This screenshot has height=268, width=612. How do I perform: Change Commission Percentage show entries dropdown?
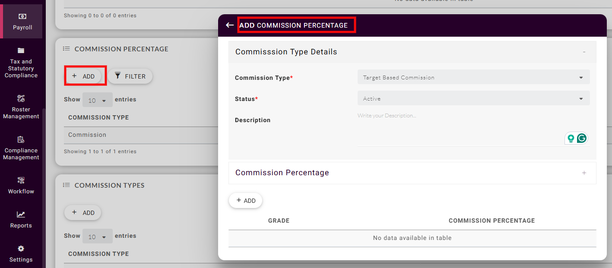97,100
